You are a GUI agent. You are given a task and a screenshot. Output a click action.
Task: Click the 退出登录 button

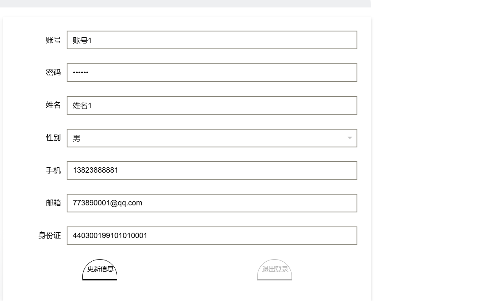[275, 270]
